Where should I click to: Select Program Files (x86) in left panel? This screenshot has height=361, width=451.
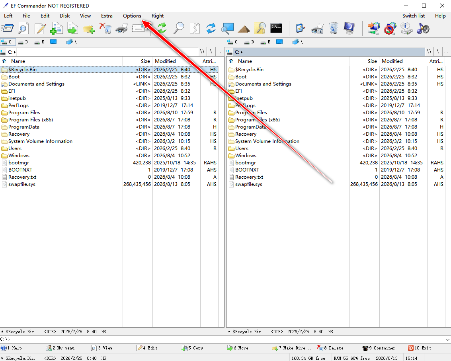(x=31, y=120)
